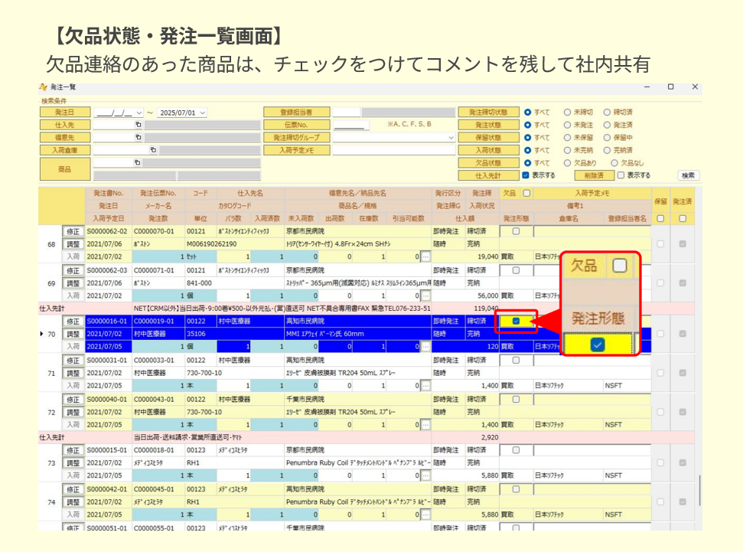Toggle the 欠品 checkbox for row 70
743x552 pixels.
pos(516,322)
